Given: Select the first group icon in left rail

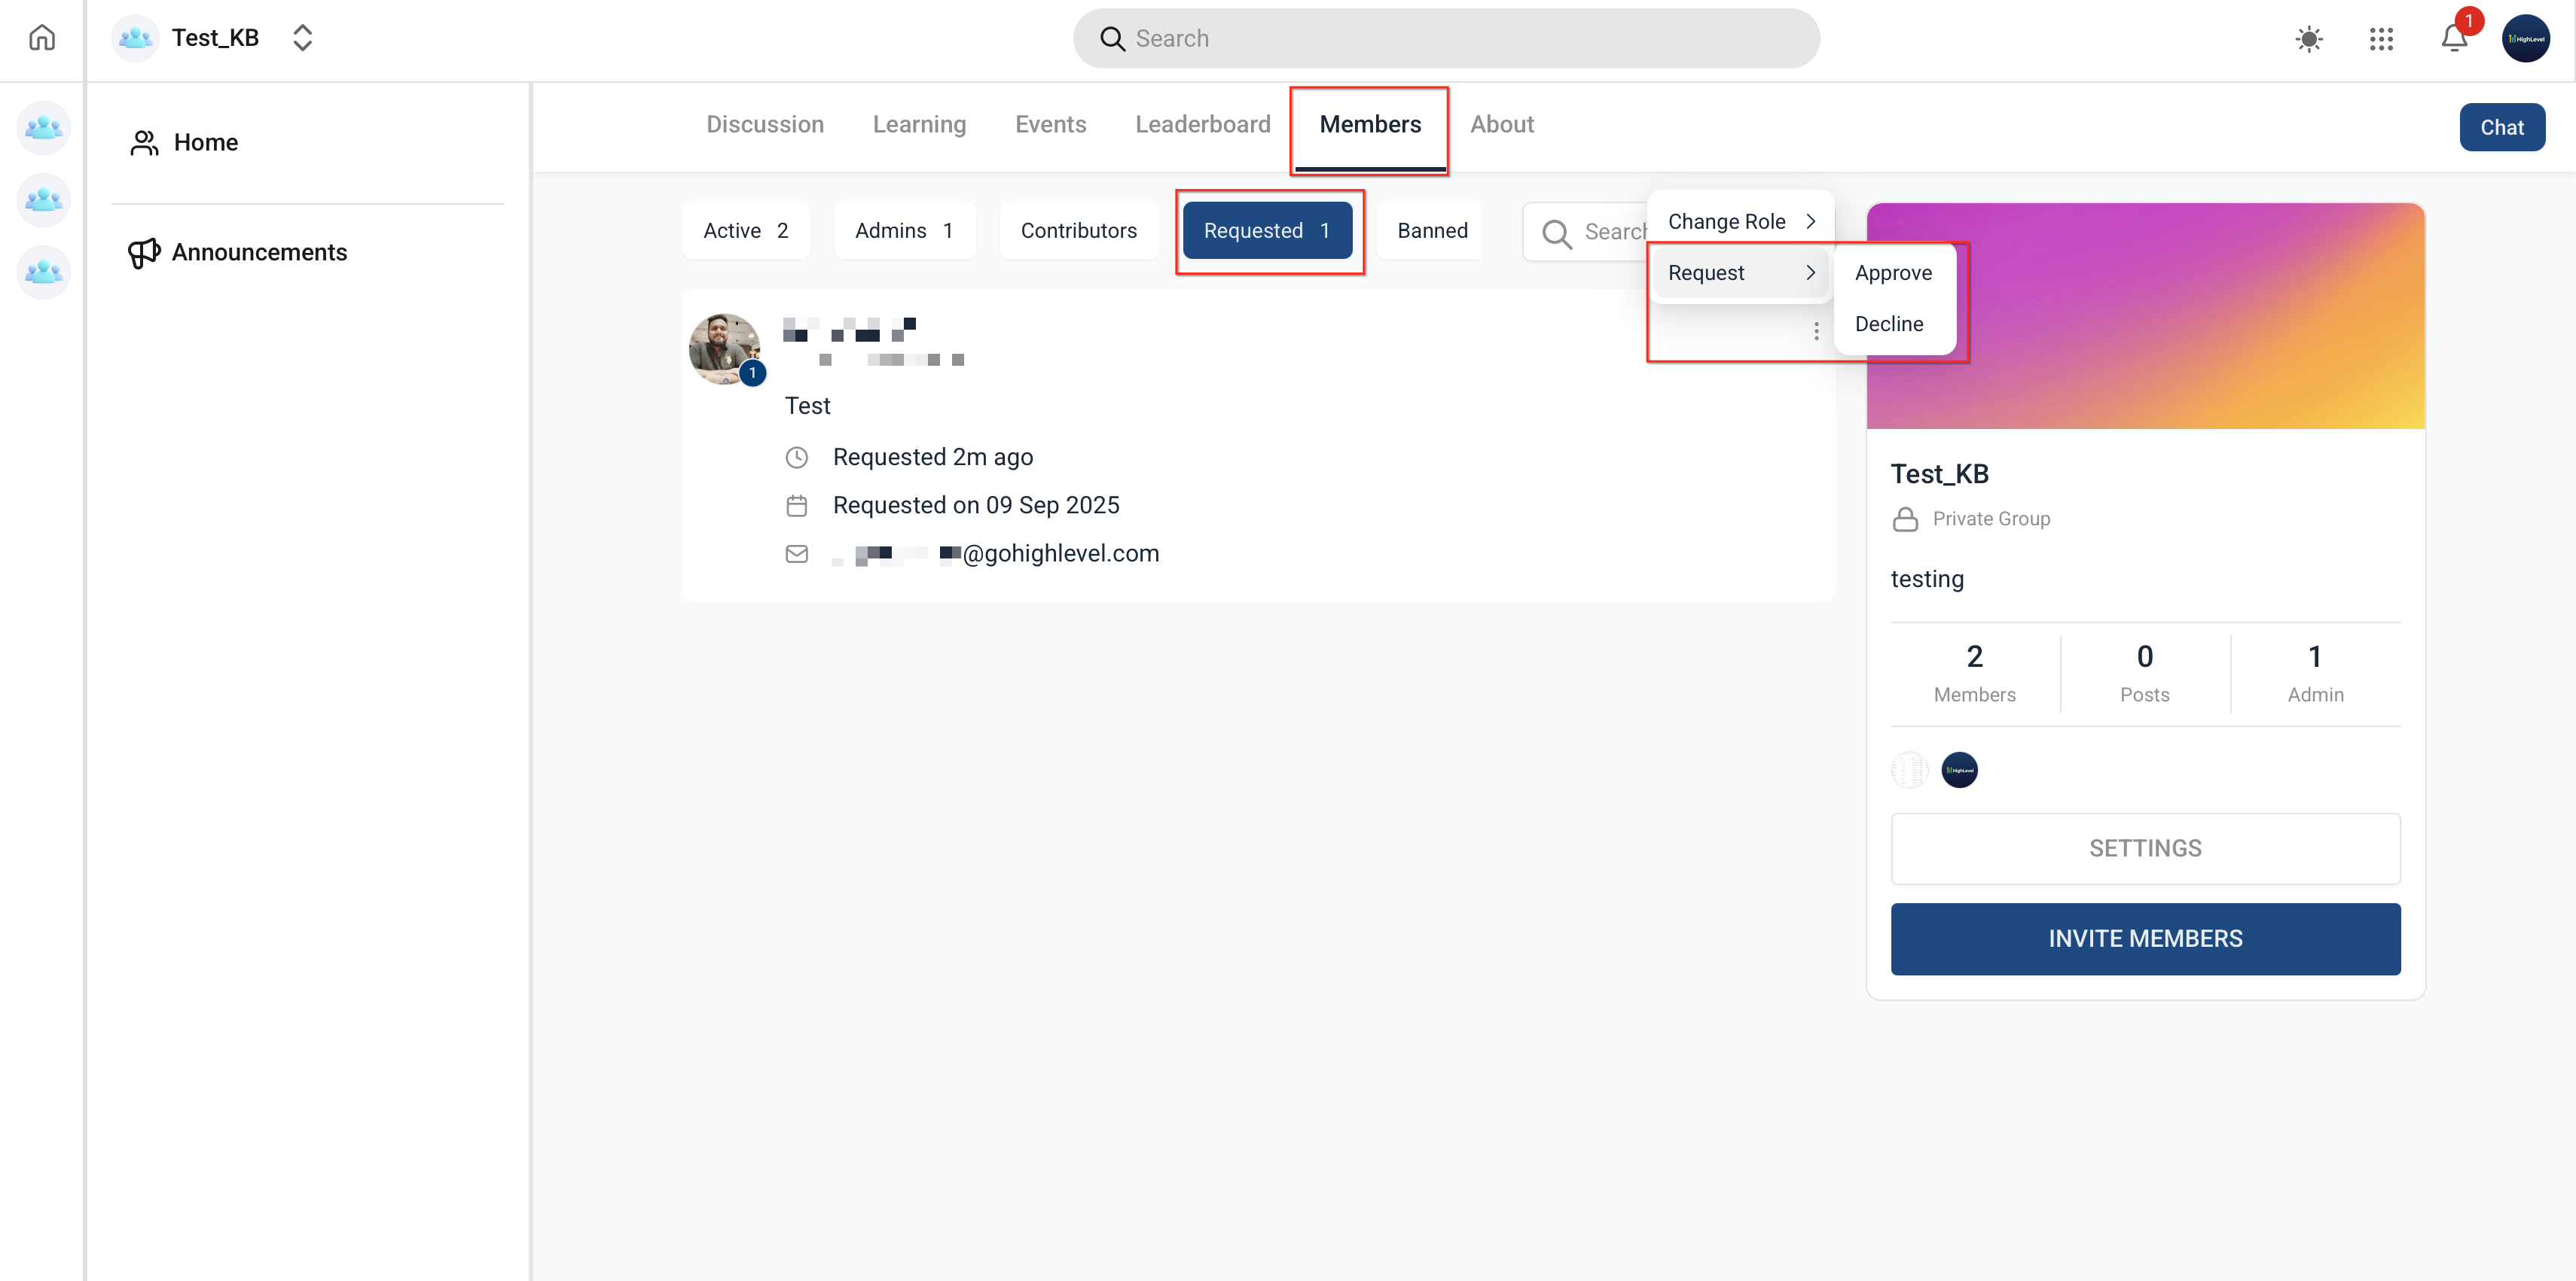Looking at the screenshot, I should point(43,128).
